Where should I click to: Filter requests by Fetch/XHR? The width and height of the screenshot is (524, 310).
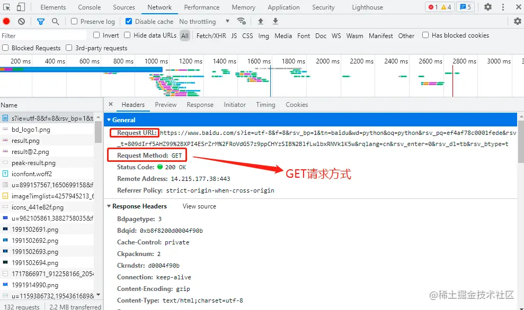tap(211, 35)
